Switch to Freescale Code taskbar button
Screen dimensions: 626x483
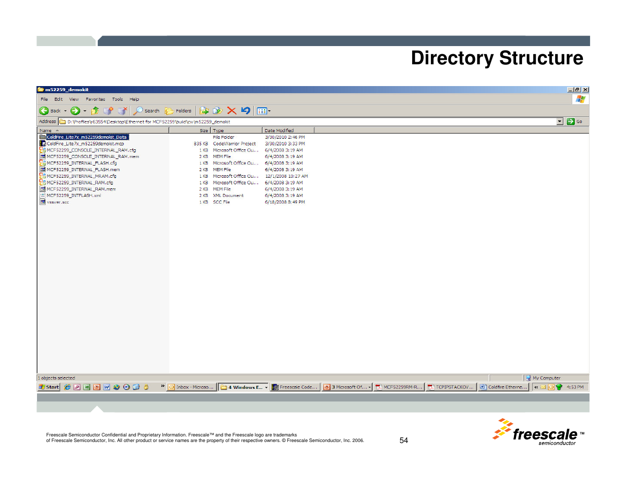(x=295, y=387)
